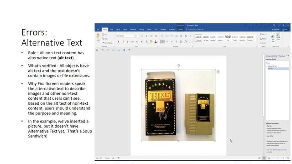Apply the Heading 1 style

coord(213,38)
